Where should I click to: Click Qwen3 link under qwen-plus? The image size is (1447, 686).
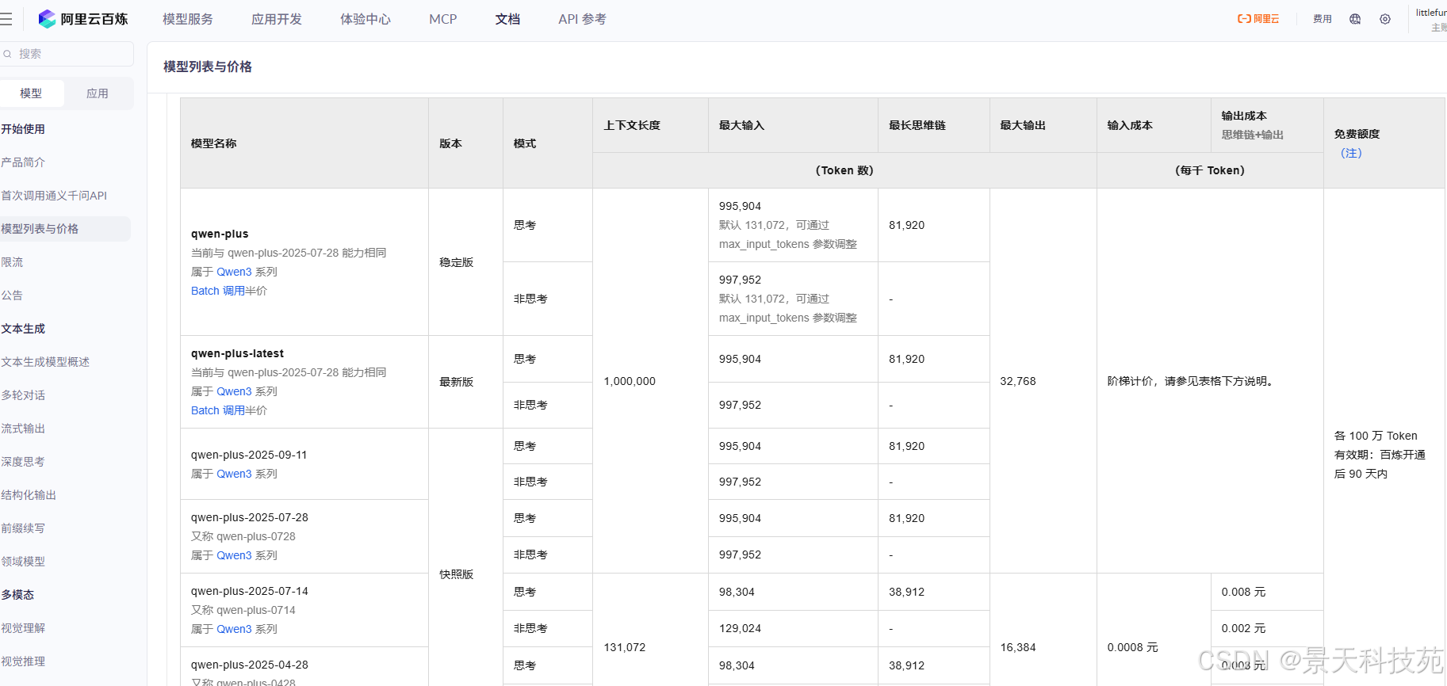pyautogui.click(x=234, y=272)
